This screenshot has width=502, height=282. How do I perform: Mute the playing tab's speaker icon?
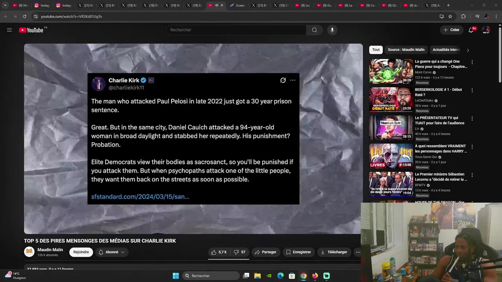216,5
